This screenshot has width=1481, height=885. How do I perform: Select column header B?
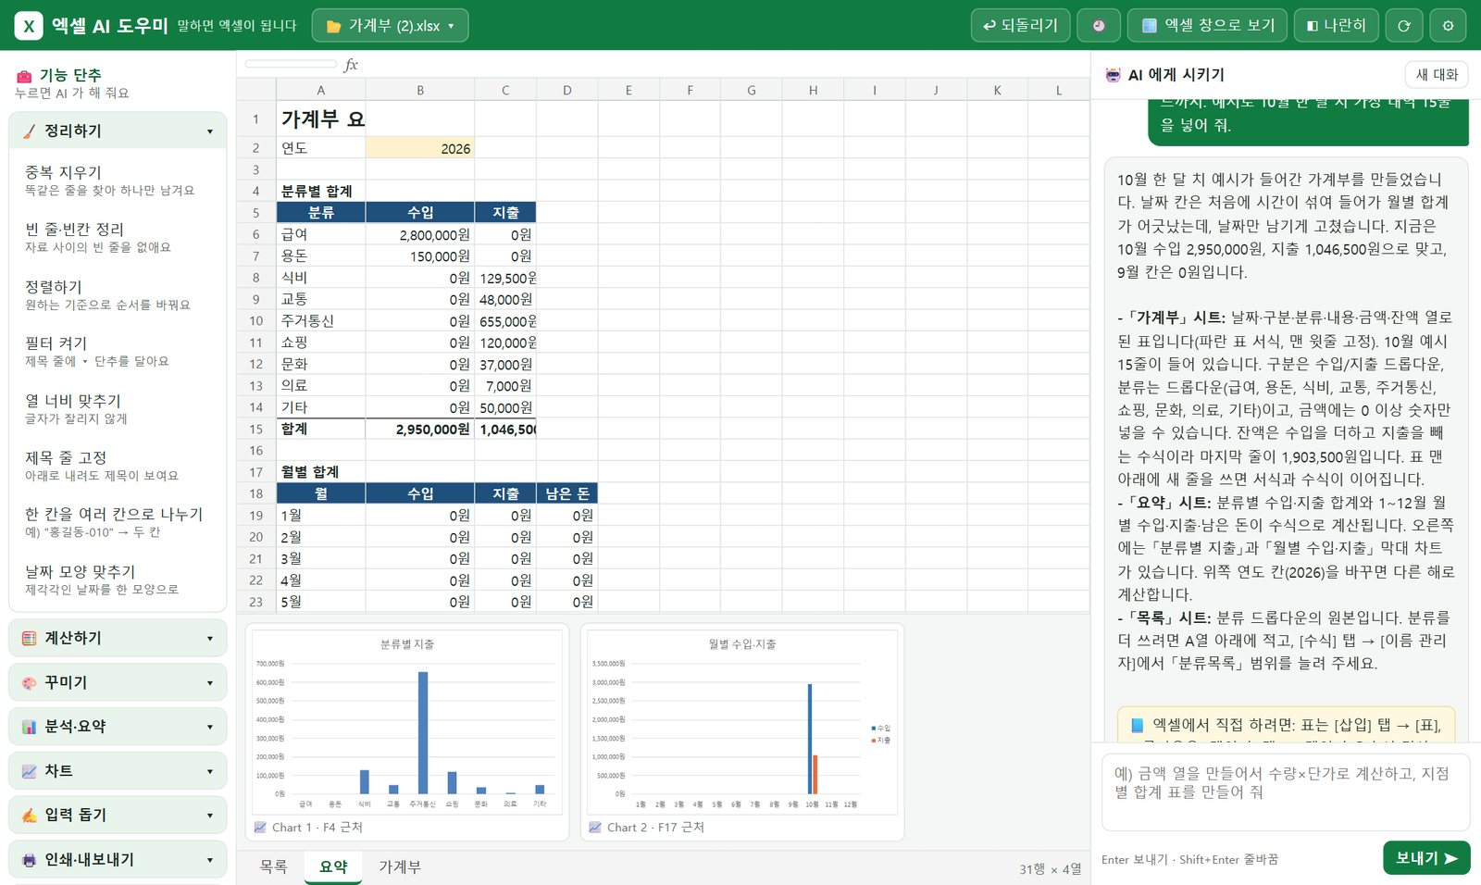coord(420,90)
